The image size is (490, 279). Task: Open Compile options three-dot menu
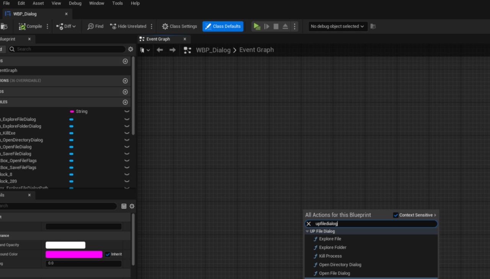[47, 26]
